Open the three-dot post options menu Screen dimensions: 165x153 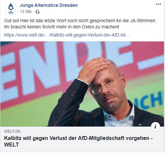[x=158, y=4]
